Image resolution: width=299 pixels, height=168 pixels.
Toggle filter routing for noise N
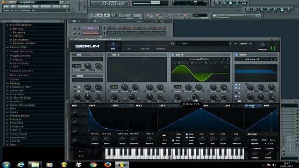[x=236, y=93]
